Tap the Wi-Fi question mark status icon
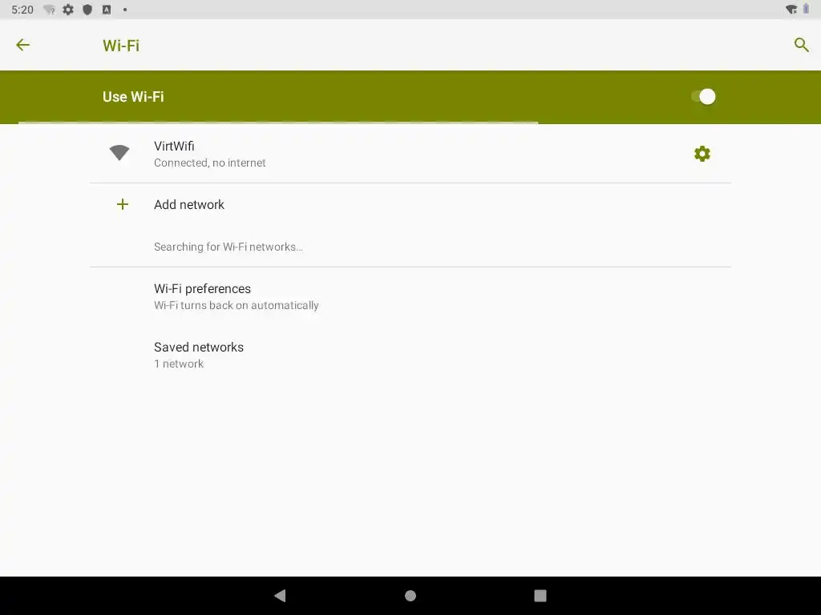Screen dimensions: 821x615 [49, 10]
